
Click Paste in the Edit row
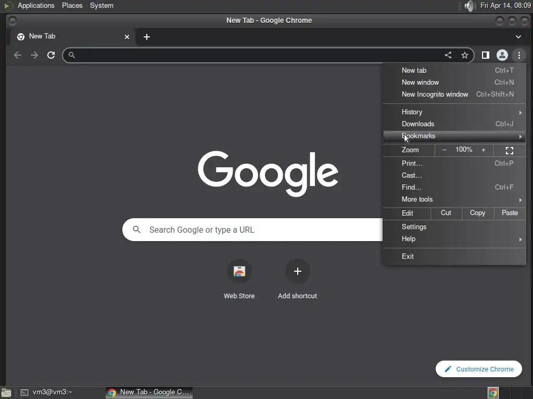pos(510,213)
